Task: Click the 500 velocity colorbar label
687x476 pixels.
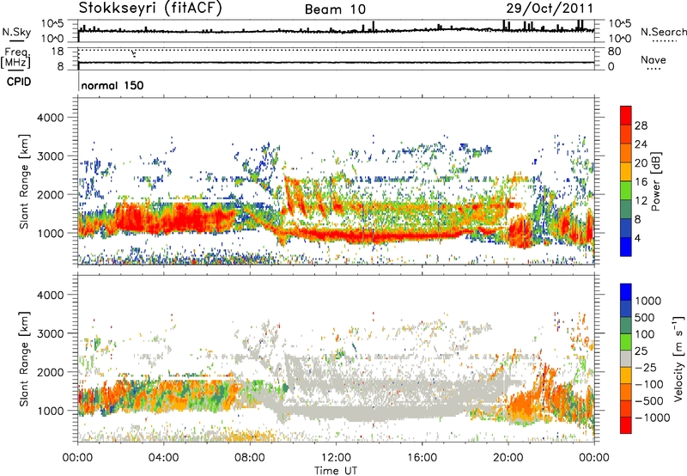Action: [x=645, y=317]
